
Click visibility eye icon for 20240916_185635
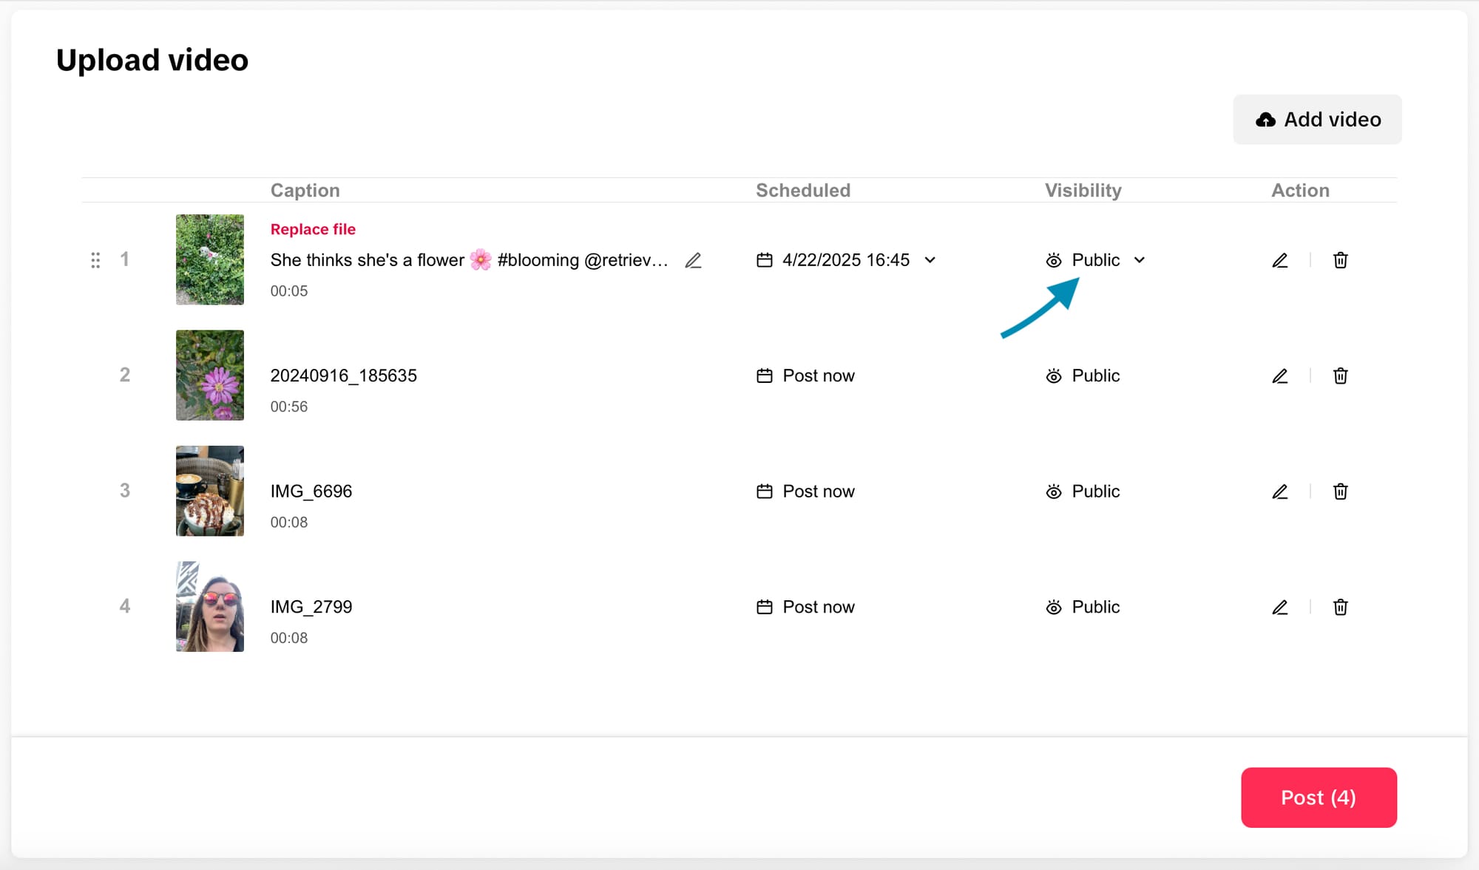[1054, 376]
